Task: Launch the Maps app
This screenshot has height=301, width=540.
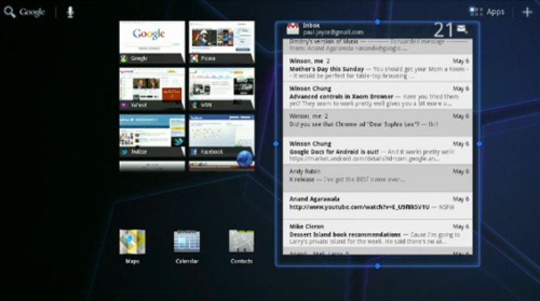Action: [x=132, y=246]
